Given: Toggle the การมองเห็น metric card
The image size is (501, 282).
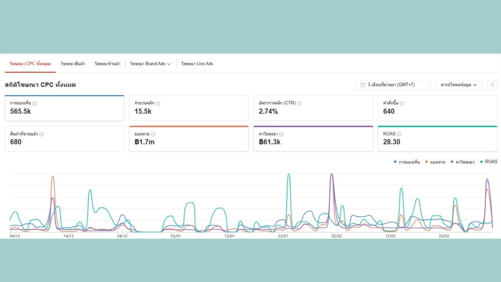Looking at the screenshot, I should tap(64, 108).
